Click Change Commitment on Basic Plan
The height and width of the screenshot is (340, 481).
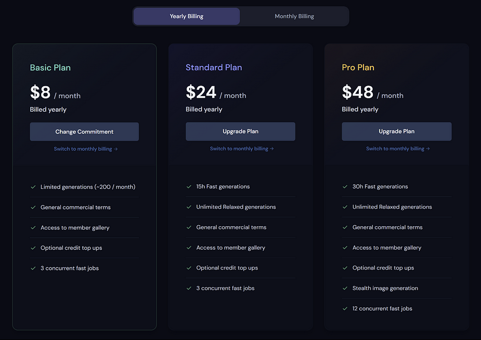pyautogui.click(x=84, y=132)
